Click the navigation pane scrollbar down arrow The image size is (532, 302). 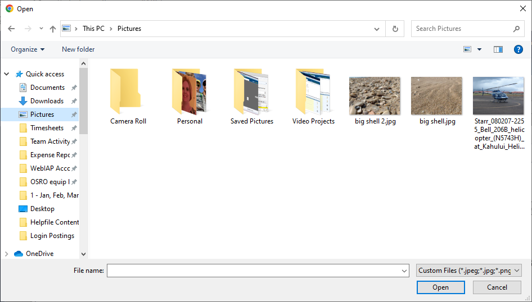(x=83, y=254)
